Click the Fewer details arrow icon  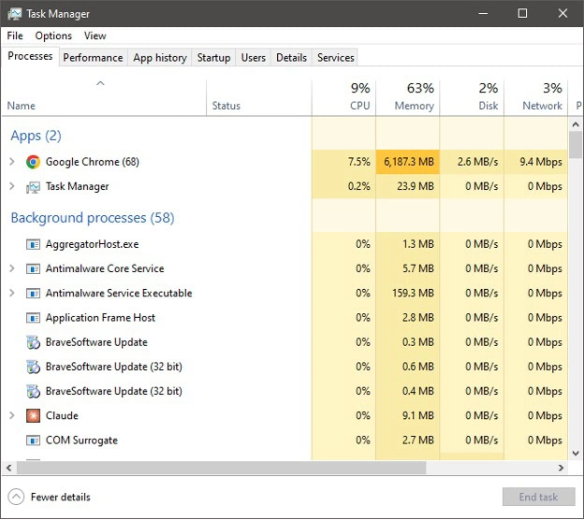16,497
